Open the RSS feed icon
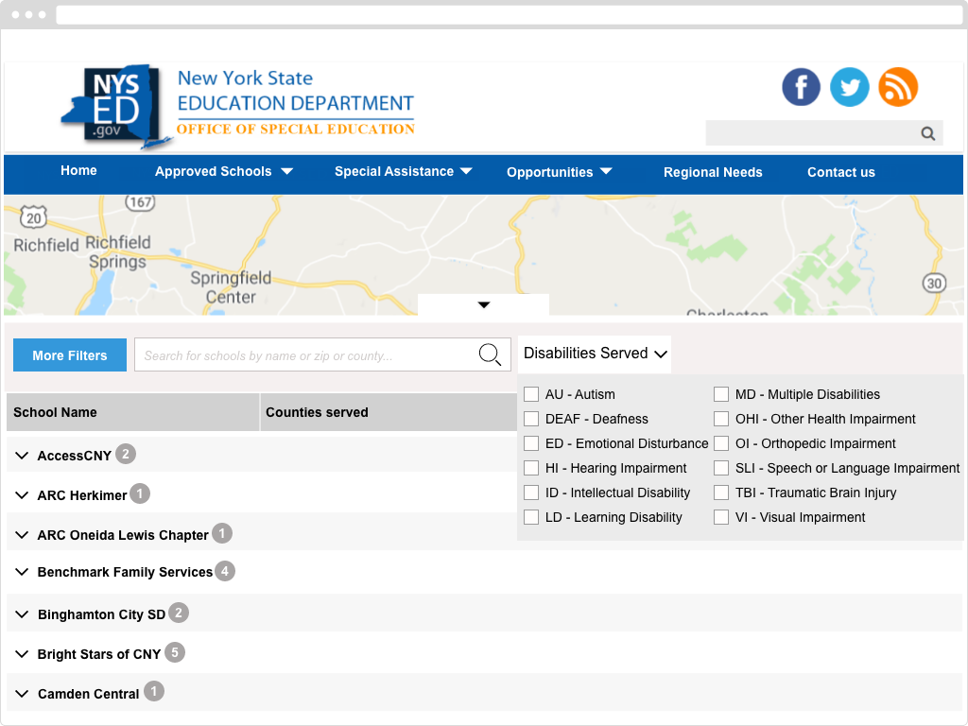Image resolution: width=968 pixels, height=726 pixels. [x=898, y=87]
